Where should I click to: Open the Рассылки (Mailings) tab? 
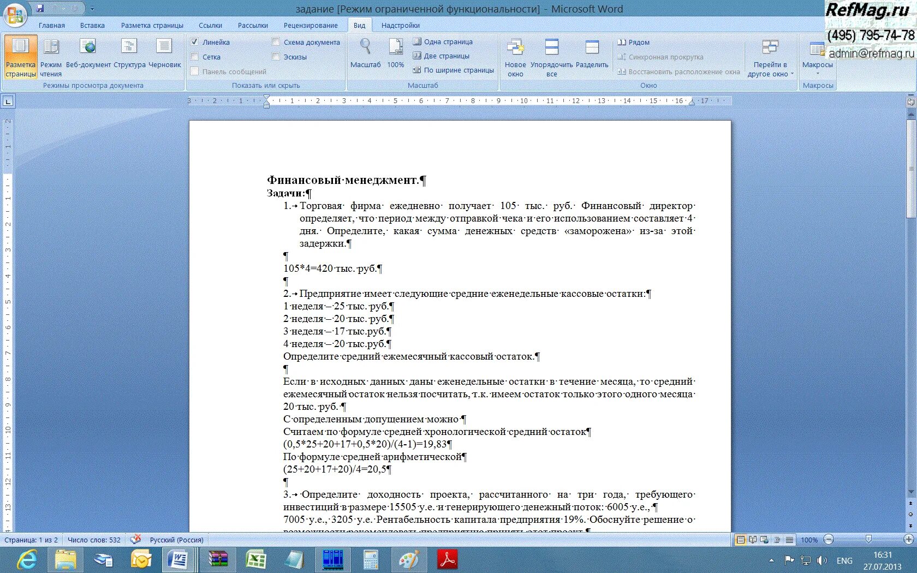tap(253, 25)
